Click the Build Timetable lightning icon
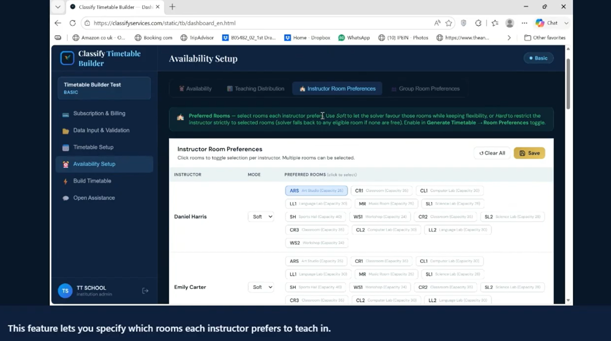The image size is (611, 341). (x=66, y=182)
